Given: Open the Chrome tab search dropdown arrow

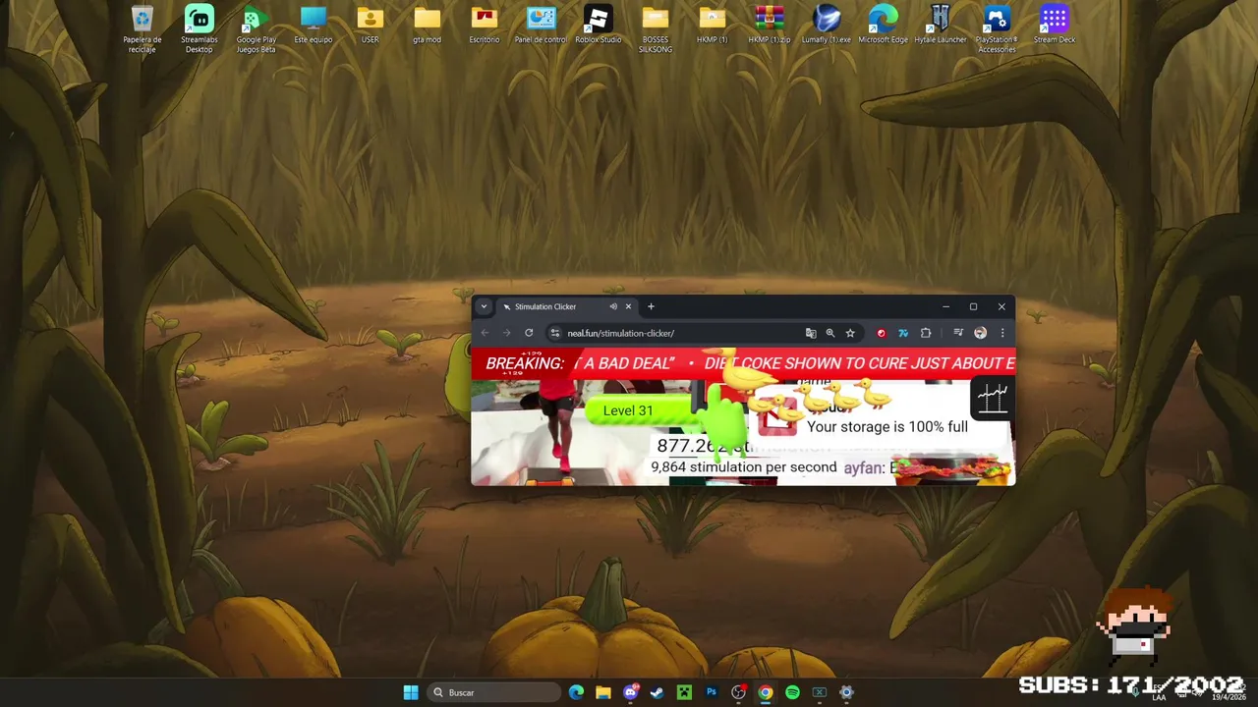Looking at the screenshot, I should 484,306.
